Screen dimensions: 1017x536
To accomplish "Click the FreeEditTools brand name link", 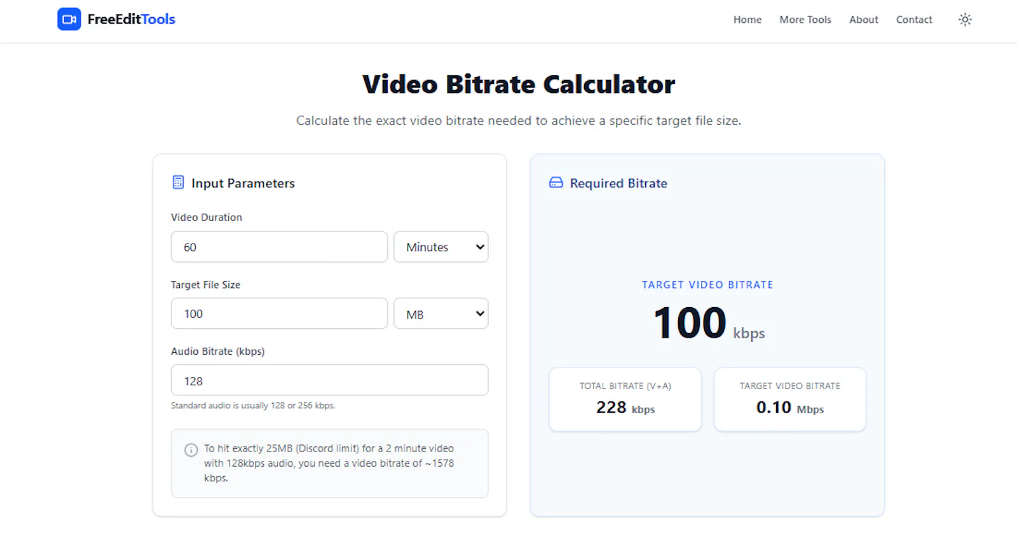I will tap(131, 19).
